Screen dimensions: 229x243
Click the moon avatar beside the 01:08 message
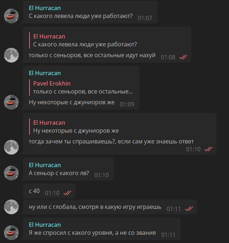coord(11,55)
